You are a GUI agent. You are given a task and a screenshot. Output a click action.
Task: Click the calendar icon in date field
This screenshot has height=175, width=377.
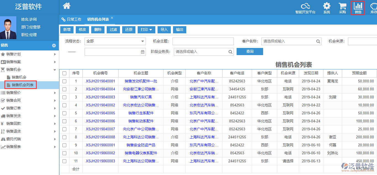coord(143,52)
